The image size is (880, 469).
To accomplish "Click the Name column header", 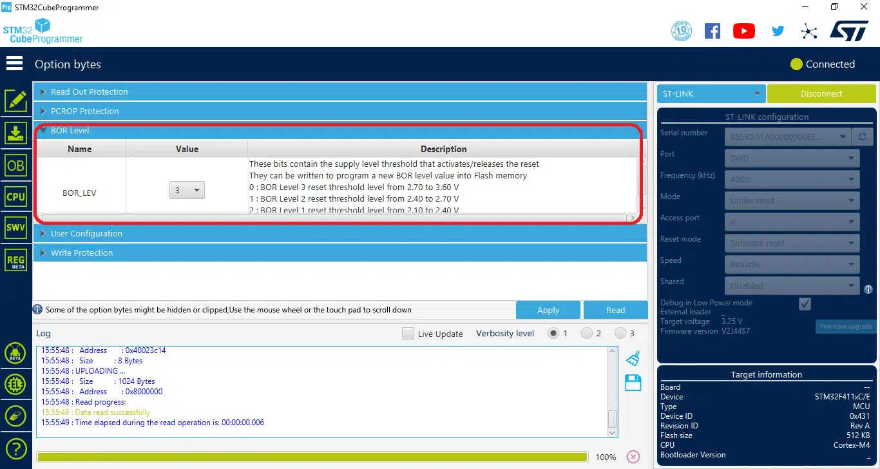I will [80, 149].
